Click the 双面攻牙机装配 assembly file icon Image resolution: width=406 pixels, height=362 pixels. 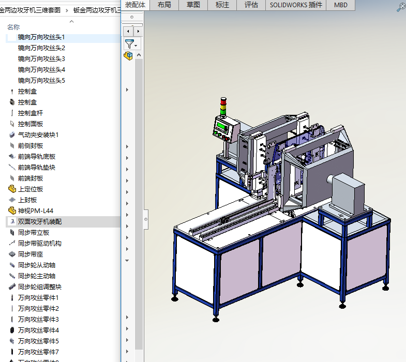[12, 221]
